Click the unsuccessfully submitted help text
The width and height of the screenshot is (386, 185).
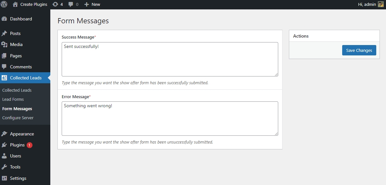tap(137, 142)
